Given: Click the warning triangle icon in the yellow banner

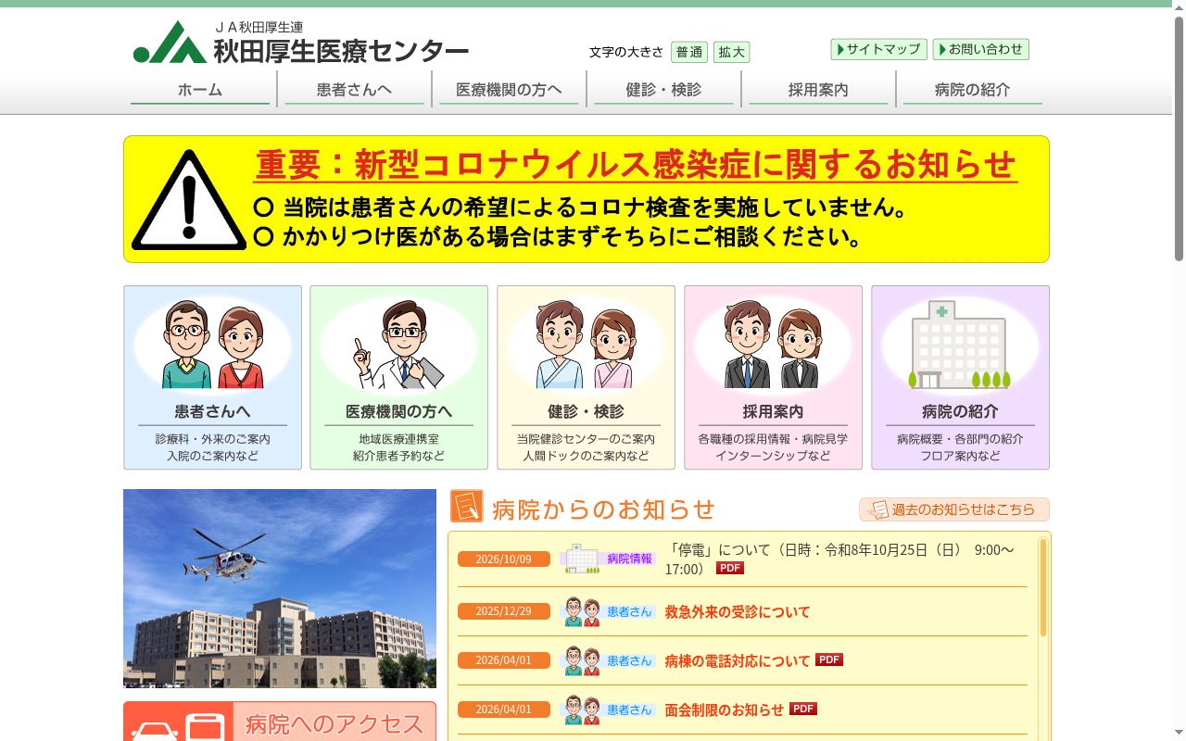Looking at the screenshot, I should pos(189,200).
